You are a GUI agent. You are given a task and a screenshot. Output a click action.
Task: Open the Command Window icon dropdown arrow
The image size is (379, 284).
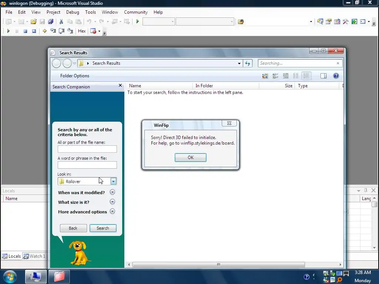[x=369, y=22]
